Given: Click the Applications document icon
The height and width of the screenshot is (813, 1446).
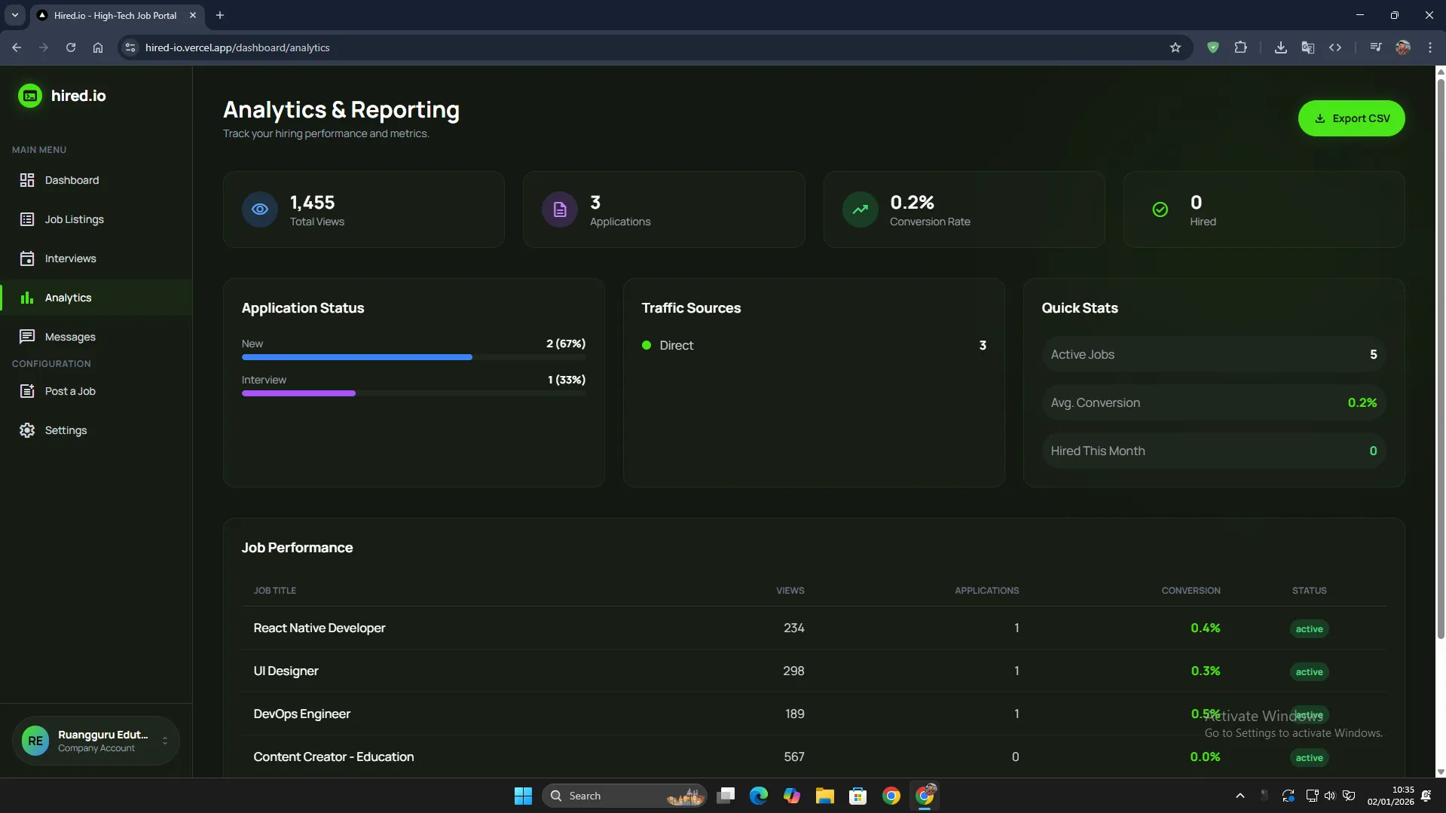Looking at the screenshot, I should (x=559, y=209).
